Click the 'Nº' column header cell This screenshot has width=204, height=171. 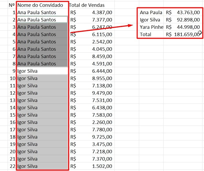(x=12, y=5)
